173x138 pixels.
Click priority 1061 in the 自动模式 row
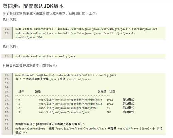(x=110, y=100)
